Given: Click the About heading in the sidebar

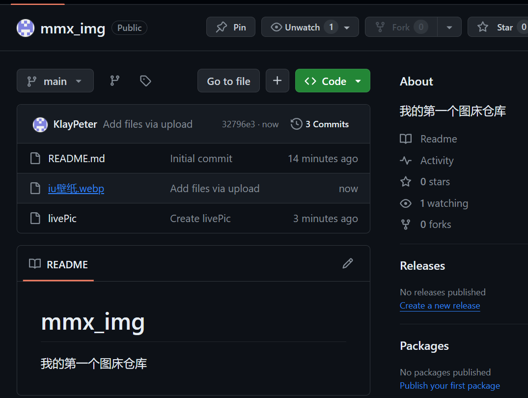Looking at the screenshot, I should pyautogui.click(x=417, y=82).
